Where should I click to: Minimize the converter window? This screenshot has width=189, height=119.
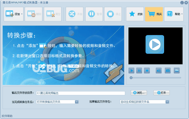(x=182, y=3)
